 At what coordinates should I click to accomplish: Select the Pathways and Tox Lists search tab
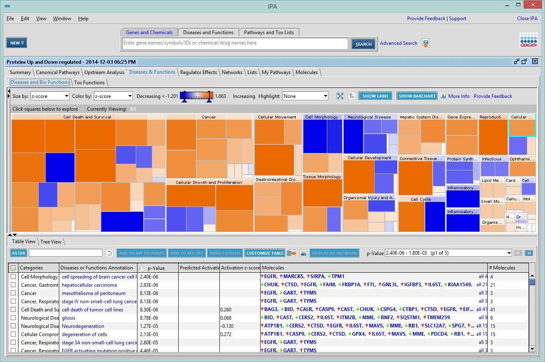point(269,32)
